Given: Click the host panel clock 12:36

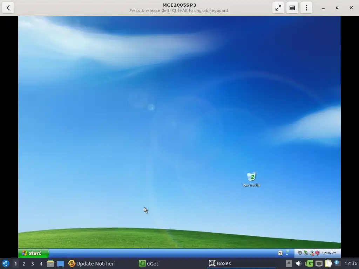Looking at the screenshot, I should click(x=351, y=263).
